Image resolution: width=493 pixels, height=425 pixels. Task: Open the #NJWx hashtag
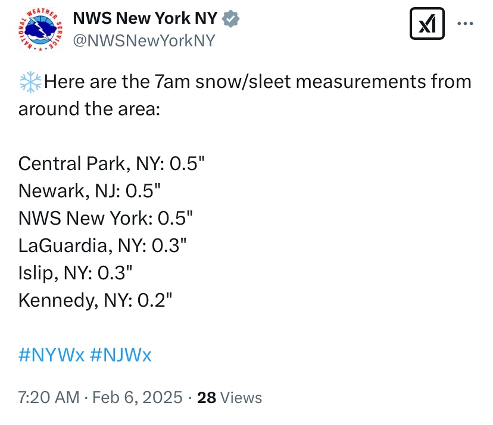(121, 355)
